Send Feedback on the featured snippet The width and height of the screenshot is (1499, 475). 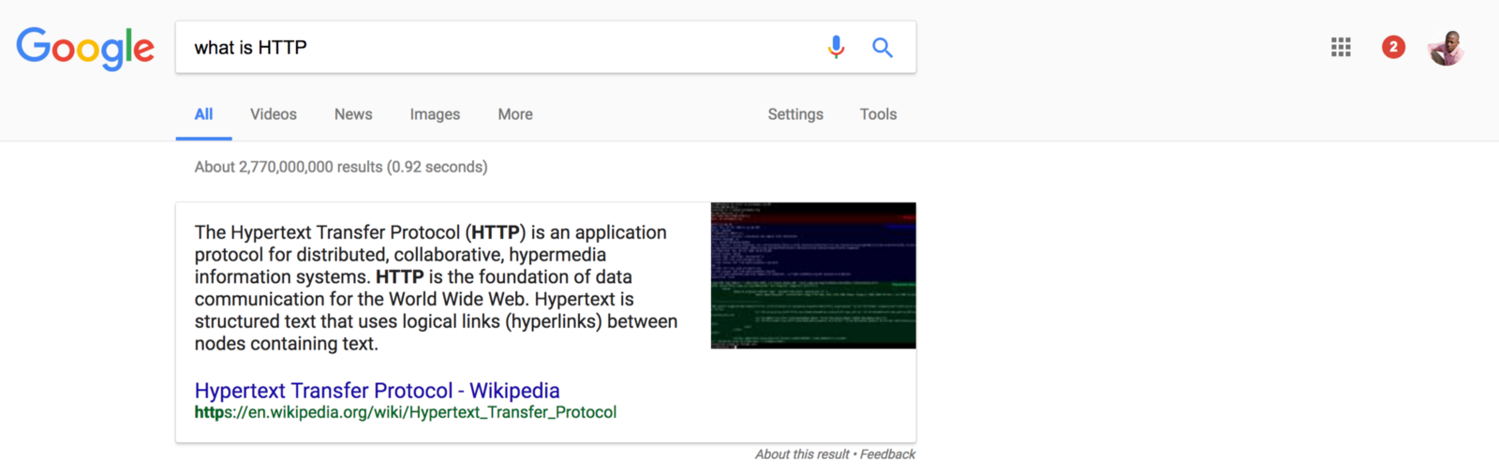tap(887, 454)
